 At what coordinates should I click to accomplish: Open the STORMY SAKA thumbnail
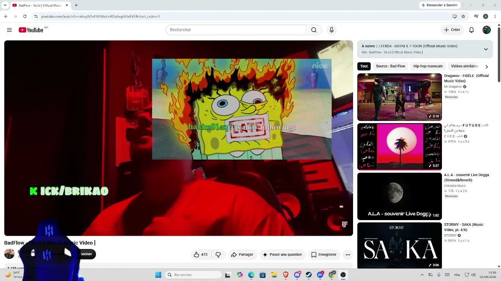coord(400,245)
